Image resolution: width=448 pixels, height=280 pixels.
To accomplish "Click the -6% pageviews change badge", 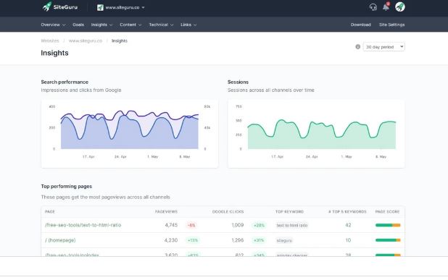I will tap(191, 225).
